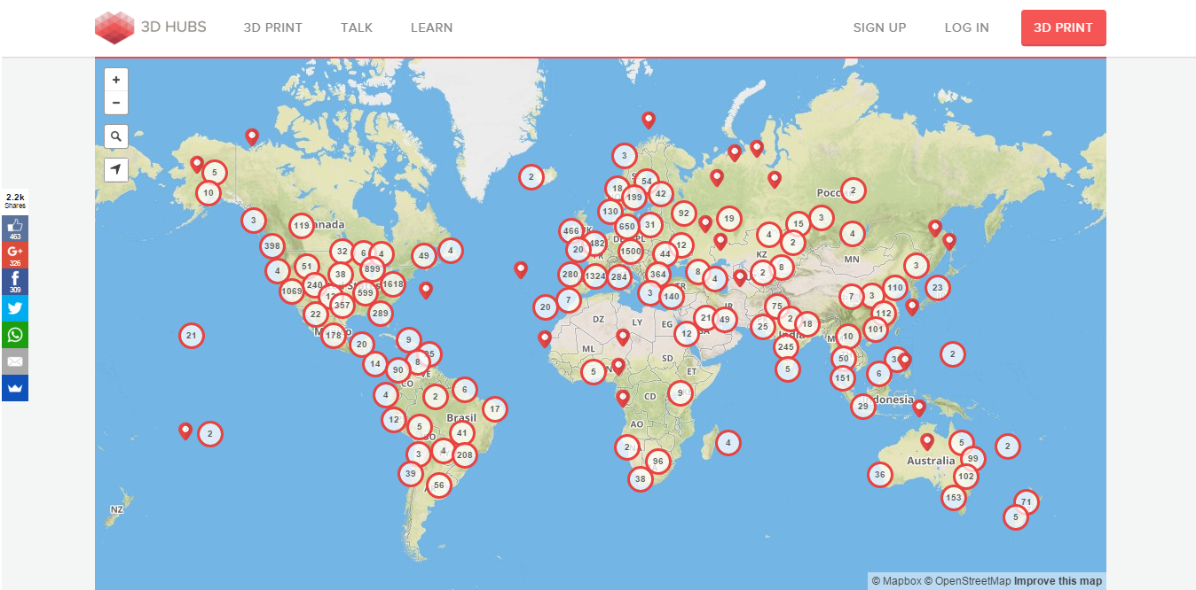Screen dimensions: 1196x590
Task: Select the 36 cluster in western Australia
Action: point(879,474)
